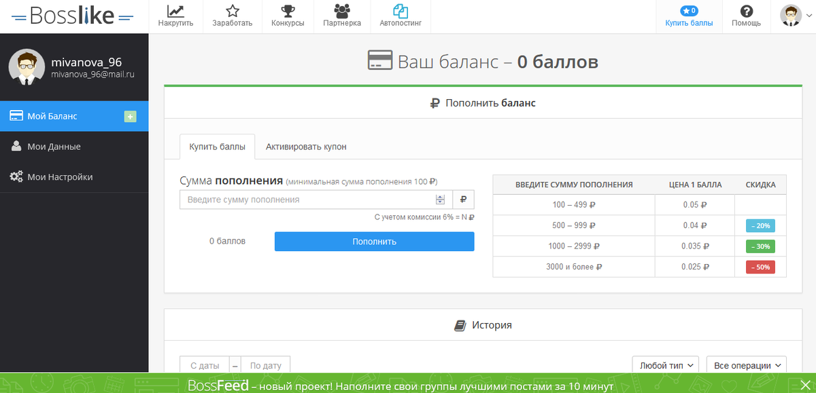Screen dimensions: 816x393
Task: Click the BossFeed green promo banner
Action: (x=408, y=383)
